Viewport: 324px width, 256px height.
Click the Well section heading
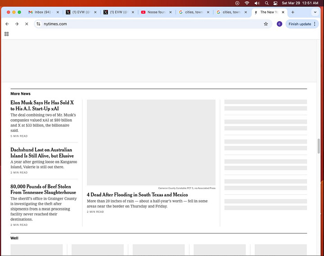click(14, 238)
